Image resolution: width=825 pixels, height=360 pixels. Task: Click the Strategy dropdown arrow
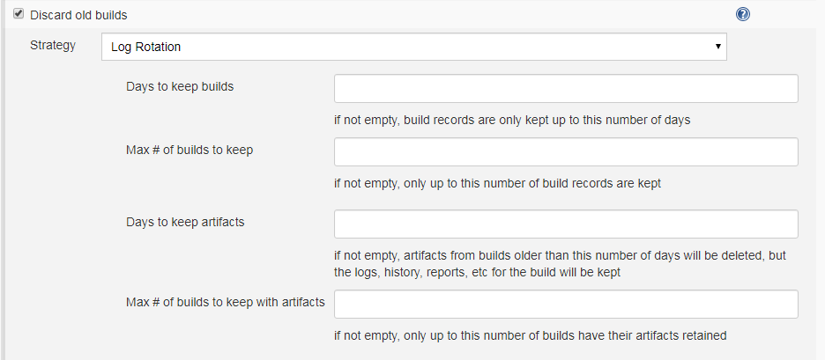click(718, 47)
